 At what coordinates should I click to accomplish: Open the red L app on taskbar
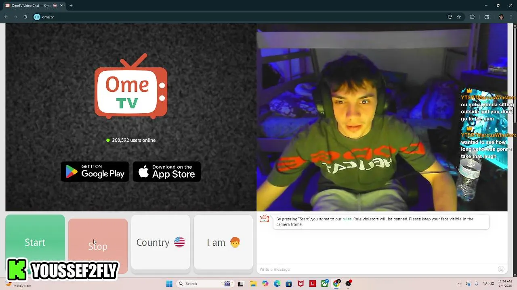tap(313, 284)
